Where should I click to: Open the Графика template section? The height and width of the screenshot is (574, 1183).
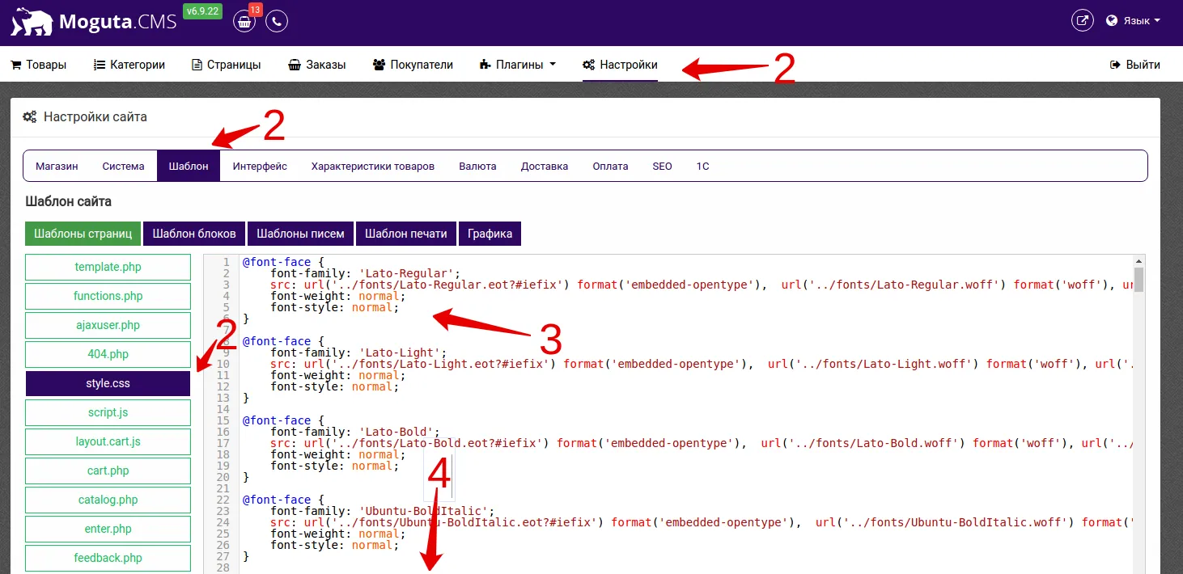[490, 234]
